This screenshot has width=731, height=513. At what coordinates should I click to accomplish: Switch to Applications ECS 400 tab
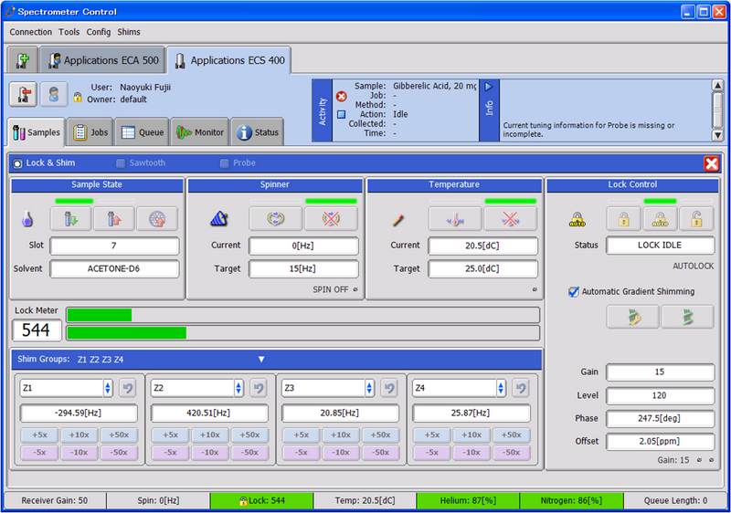(x=229, y=60)
